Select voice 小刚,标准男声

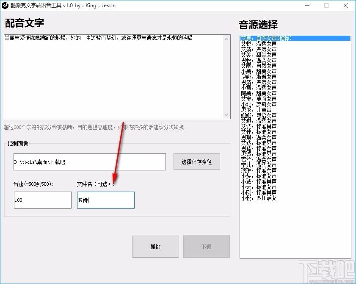tap(295, 192)
